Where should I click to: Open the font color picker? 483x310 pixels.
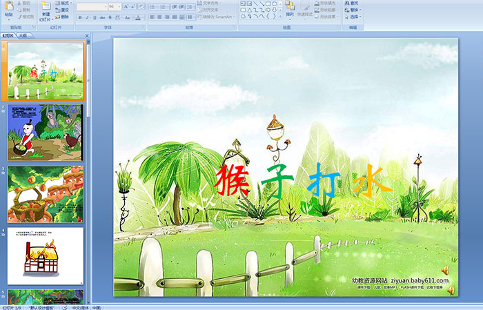[138, 17]
